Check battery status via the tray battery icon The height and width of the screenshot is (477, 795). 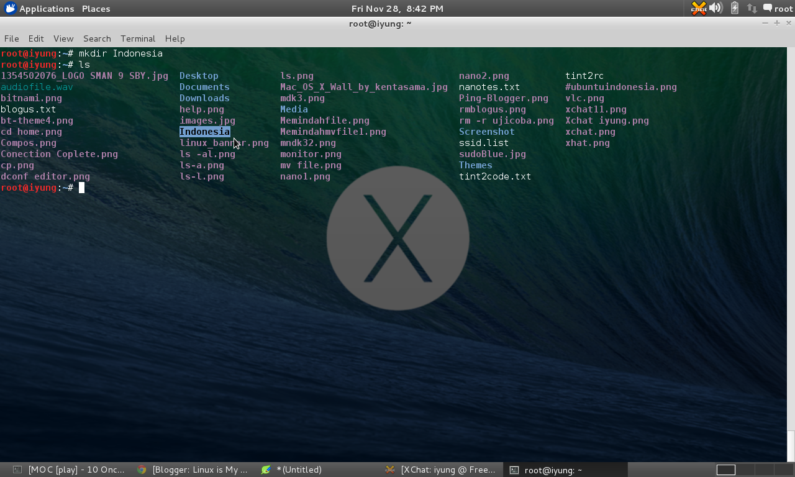coord(734,9)
